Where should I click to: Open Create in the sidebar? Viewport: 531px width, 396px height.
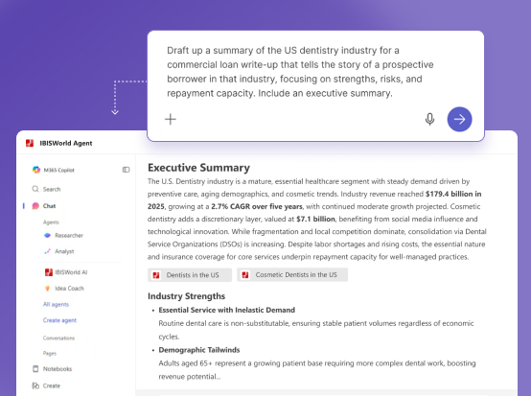(x=46, y=385)
